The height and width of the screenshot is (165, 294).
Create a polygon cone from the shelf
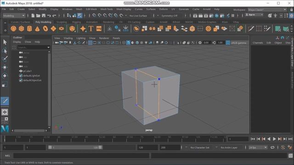click(x=37, y=28)
